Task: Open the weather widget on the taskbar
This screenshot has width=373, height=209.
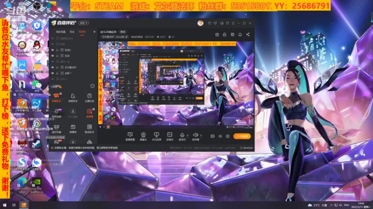Action: [x=318, y=205]
